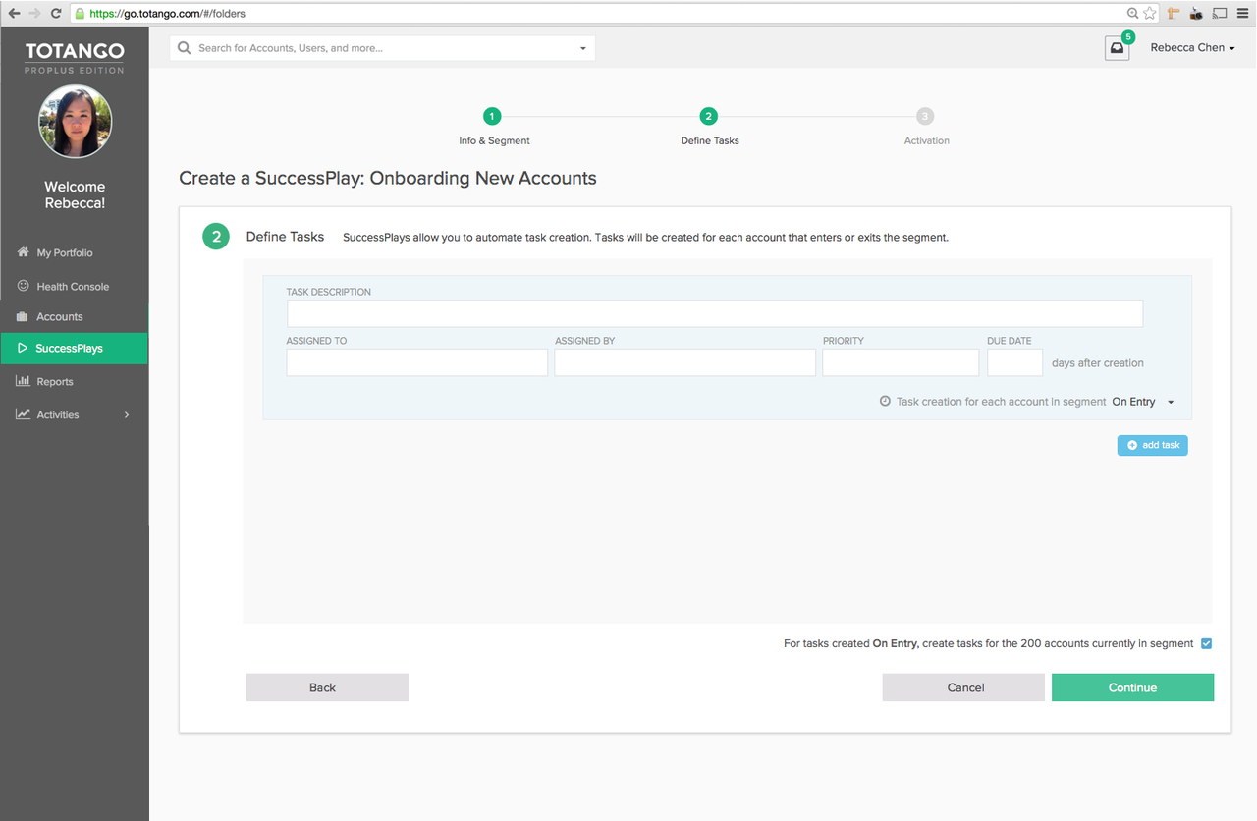Expand the Activities submenu chevron
This screenshot has width=1257, height=821.
(x=127, y=415)
